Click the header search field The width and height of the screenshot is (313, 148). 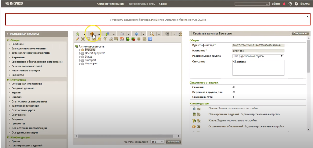pyautogui.click(x=252, y=4)
